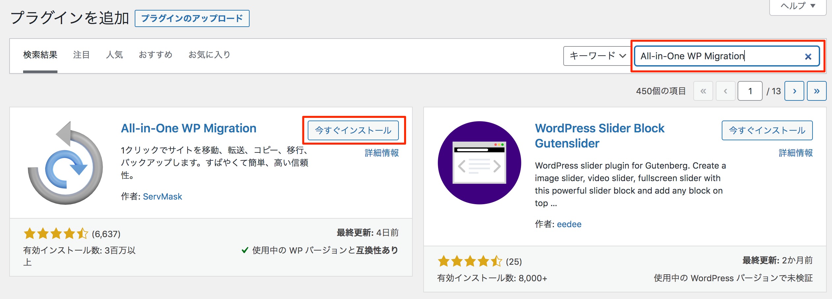Click the current page number field
832x299 pixels.
coord(750,91)
